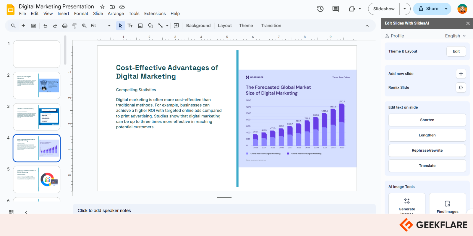
Task: Redo the last action
Action: click(55, 26)
